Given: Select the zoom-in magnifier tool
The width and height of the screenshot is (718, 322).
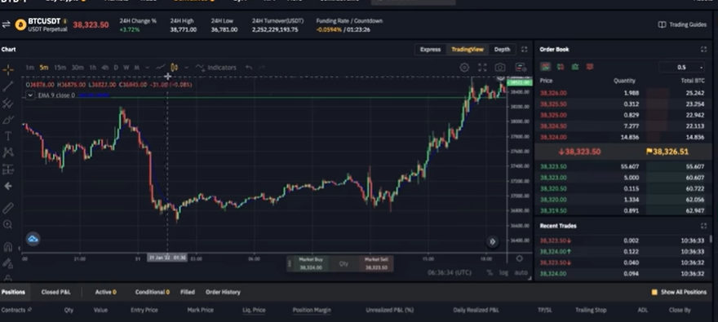Looking at the screenshot, I should [8, 224].
